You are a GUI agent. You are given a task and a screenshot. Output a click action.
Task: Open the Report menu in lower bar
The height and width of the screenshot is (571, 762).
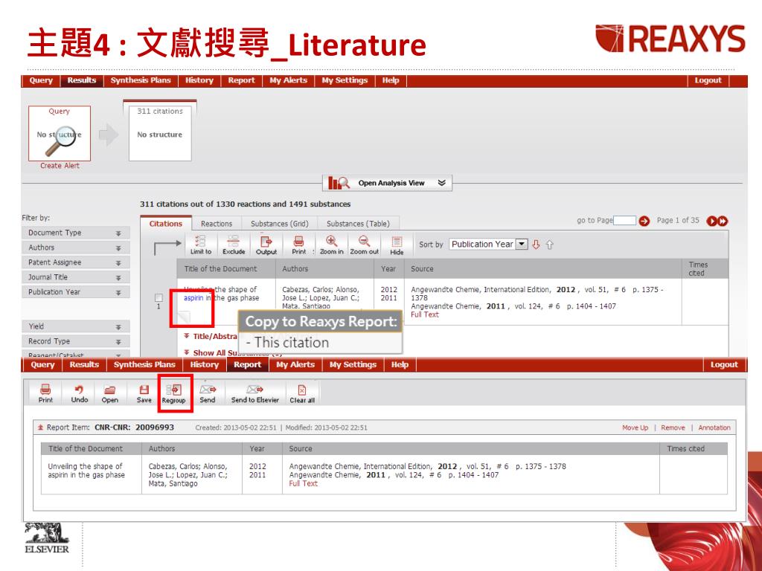coord(247,364)
